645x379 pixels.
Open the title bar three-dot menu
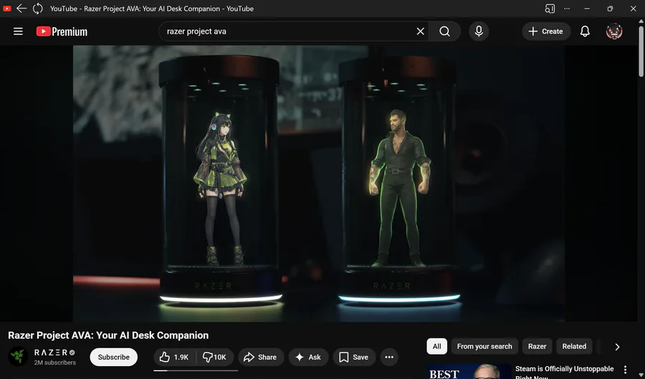click(567, 8)
